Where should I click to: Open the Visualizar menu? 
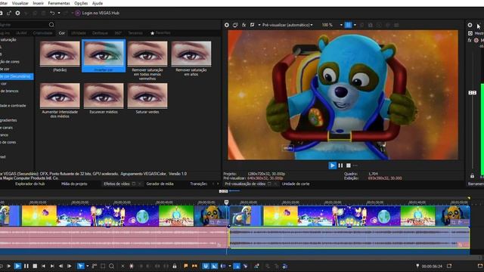pos(20,3)
